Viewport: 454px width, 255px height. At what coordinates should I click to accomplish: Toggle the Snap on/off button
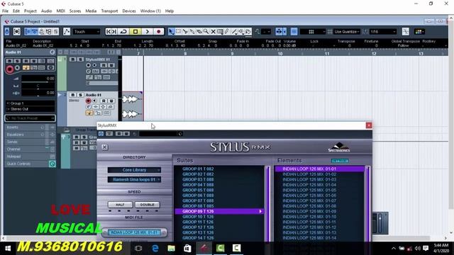click(x=294, y=31)
